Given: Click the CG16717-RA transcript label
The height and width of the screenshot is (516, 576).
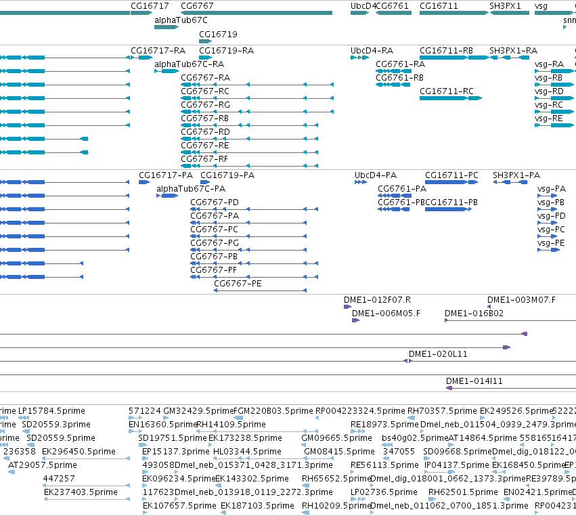Looking at the screenshot, I should (x=158, y=51).
